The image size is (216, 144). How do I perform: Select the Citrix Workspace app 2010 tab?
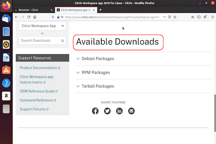76,10
